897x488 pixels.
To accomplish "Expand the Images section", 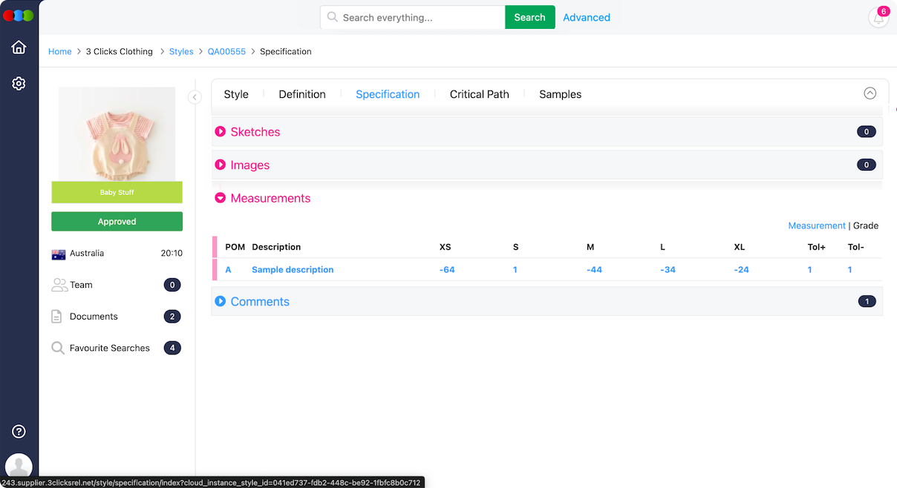I will (x=221, y=165).
